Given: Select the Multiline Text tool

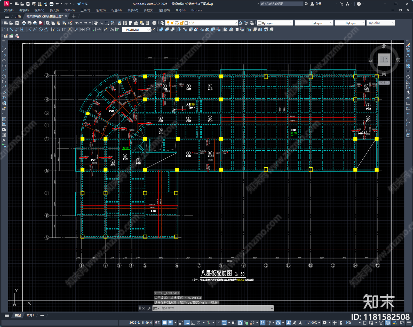Looking at the screenshot, I should click(4, 140).
